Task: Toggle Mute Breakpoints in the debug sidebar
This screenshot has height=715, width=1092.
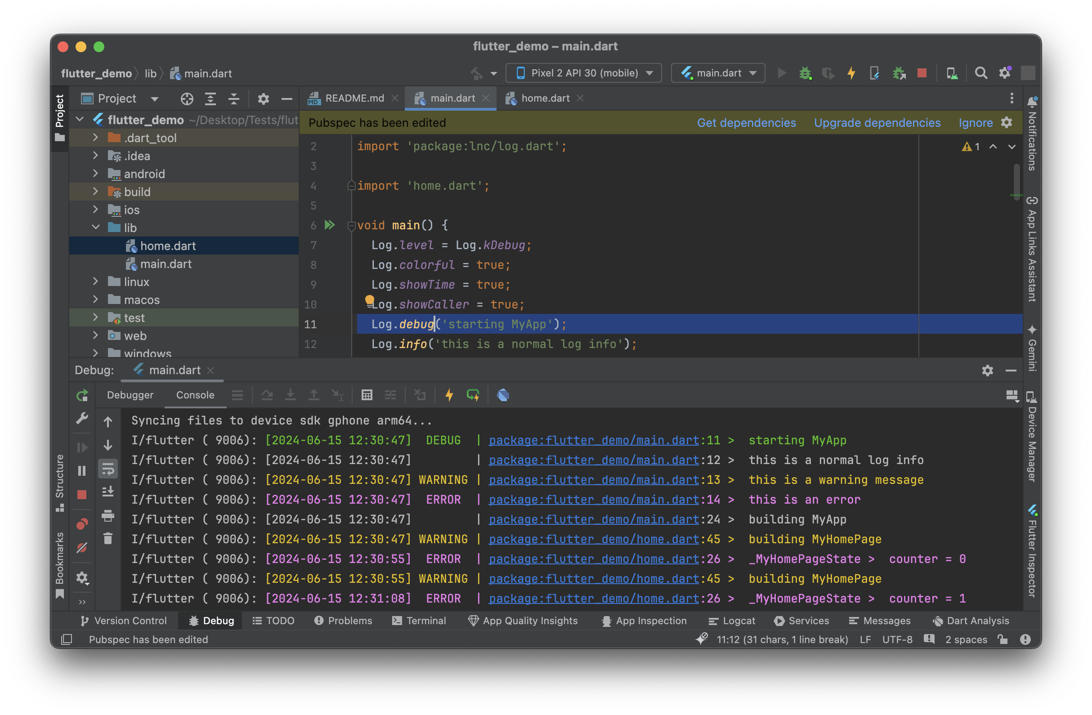Action: coord(82,548)
